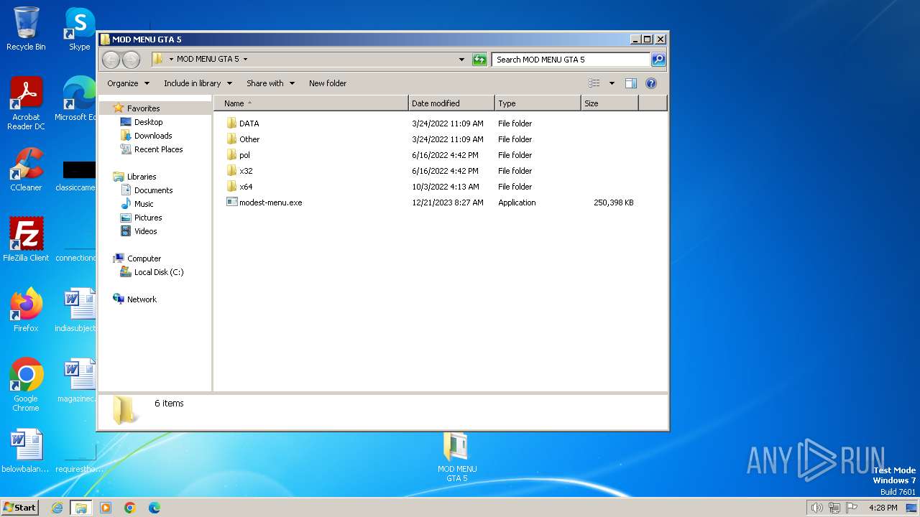
Task: Open Windows Media Player taskbar icon
Action: click(x=106, y=508)
